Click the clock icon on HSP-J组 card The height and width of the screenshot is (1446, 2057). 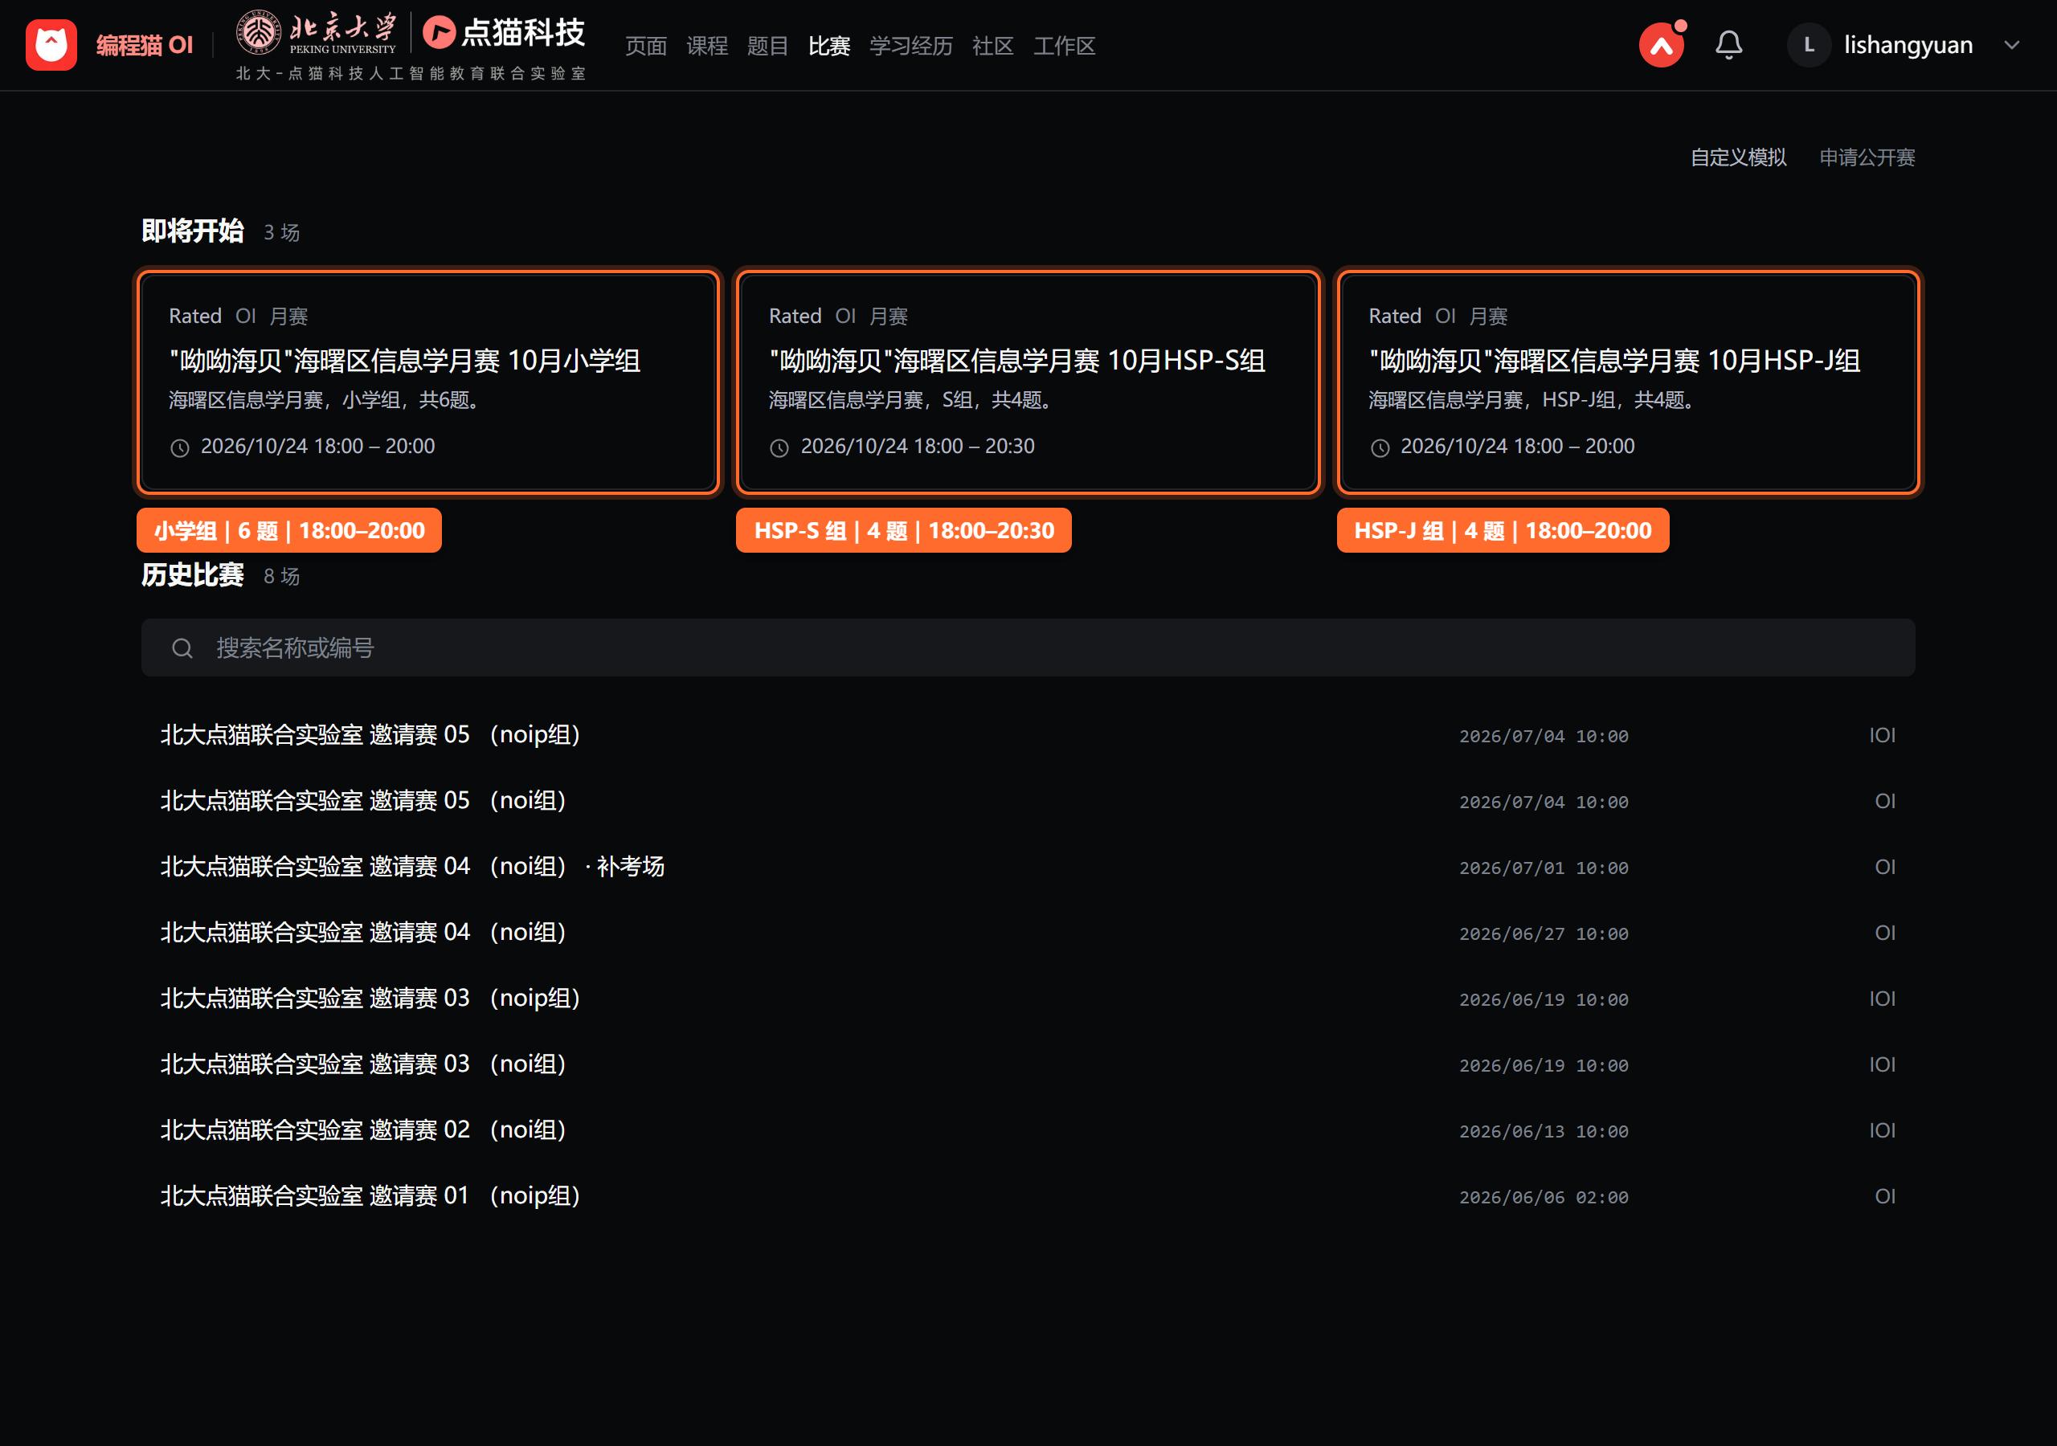coord(1380,448)
